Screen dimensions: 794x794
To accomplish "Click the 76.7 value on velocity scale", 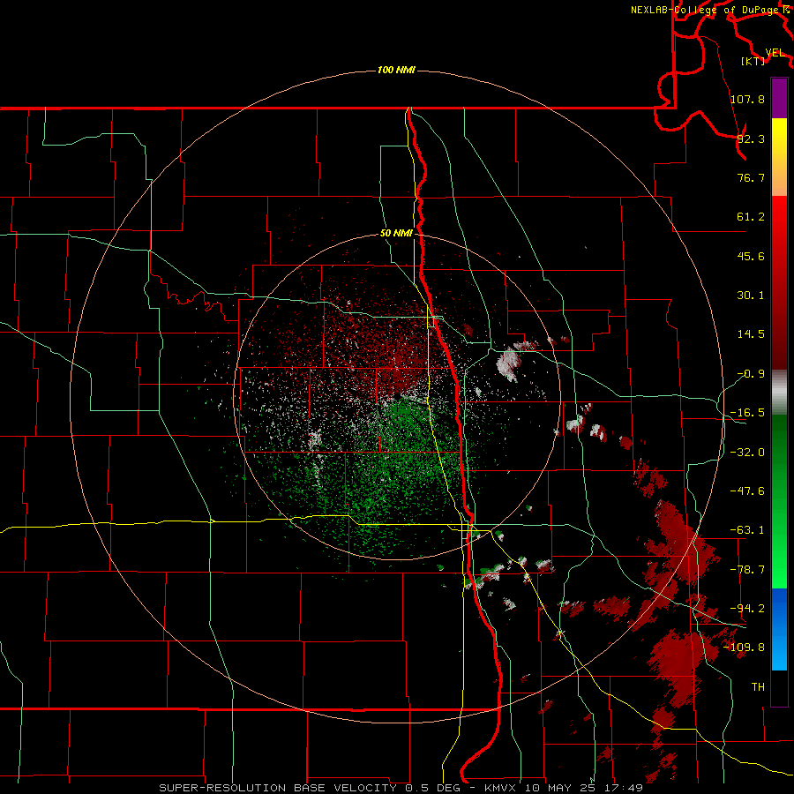I will tap(751, 177).
